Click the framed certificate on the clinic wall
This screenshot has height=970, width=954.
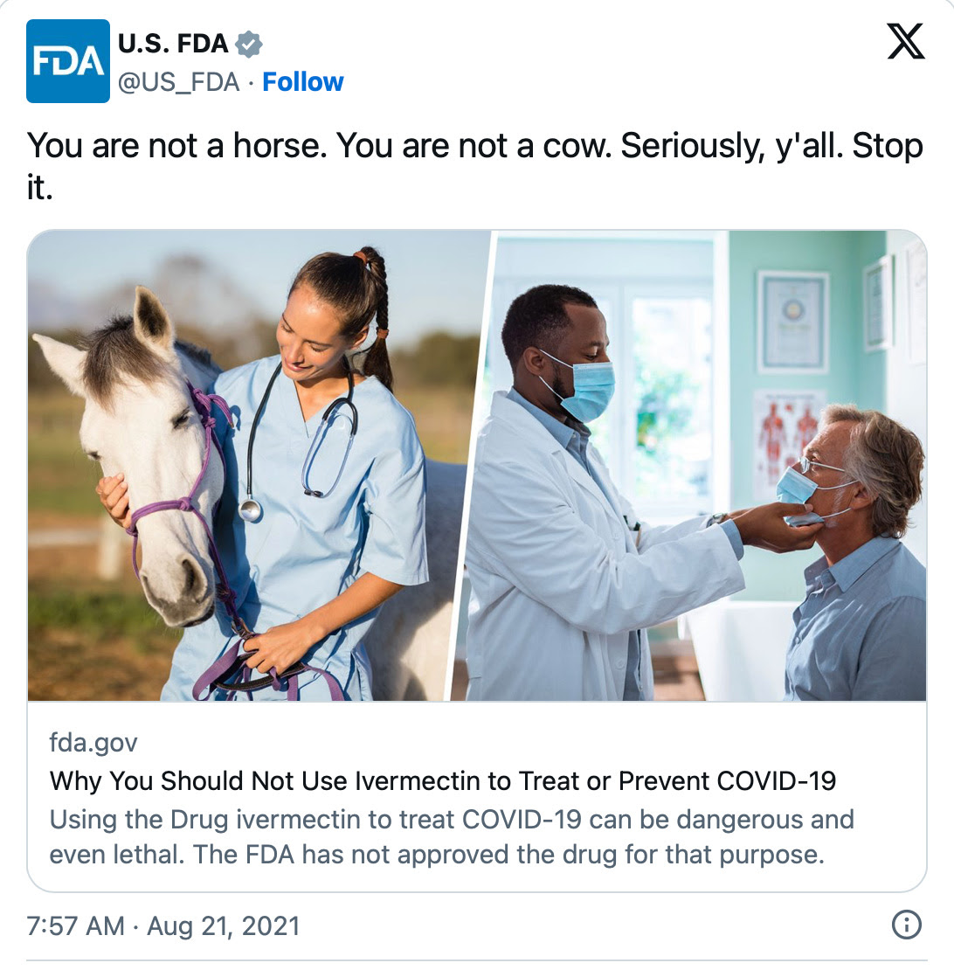pos(792,322)
